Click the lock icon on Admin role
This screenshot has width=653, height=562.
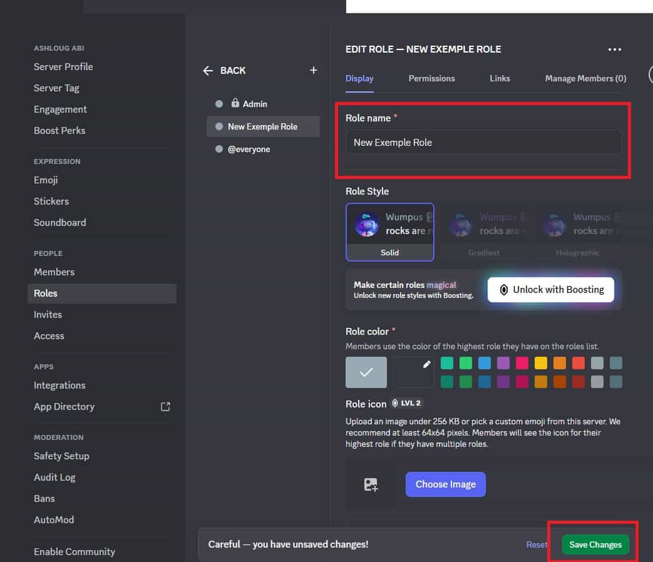235,103
